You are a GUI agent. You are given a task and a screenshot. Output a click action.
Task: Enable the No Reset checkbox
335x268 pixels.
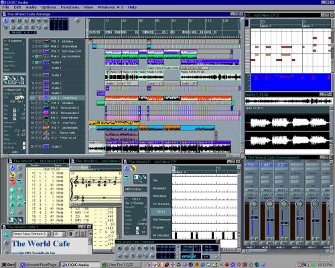pos(24,147)
